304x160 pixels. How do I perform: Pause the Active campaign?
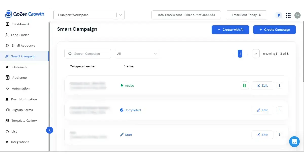244,86
